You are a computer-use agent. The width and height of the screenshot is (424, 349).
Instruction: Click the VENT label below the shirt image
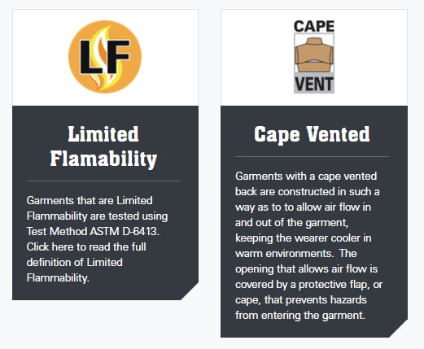(x=314, y=84)
